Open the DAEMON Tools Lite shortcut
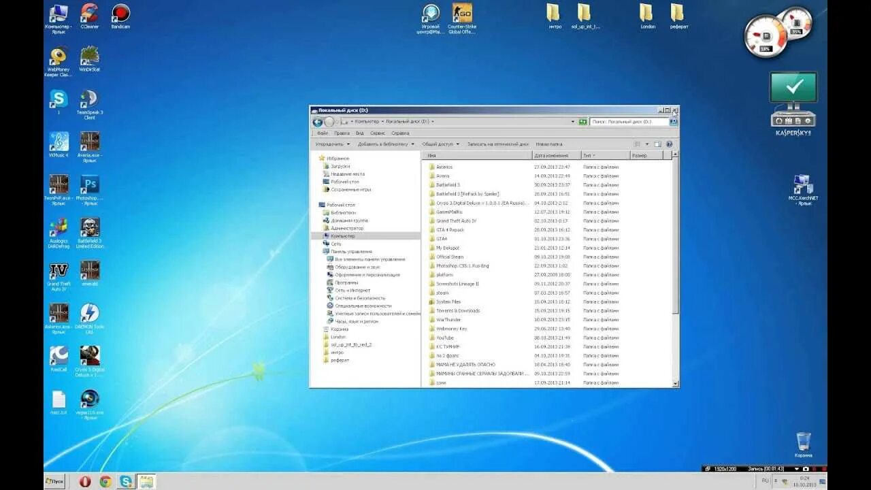This screenshot has height=490, width=871. [x=89, y=319]
